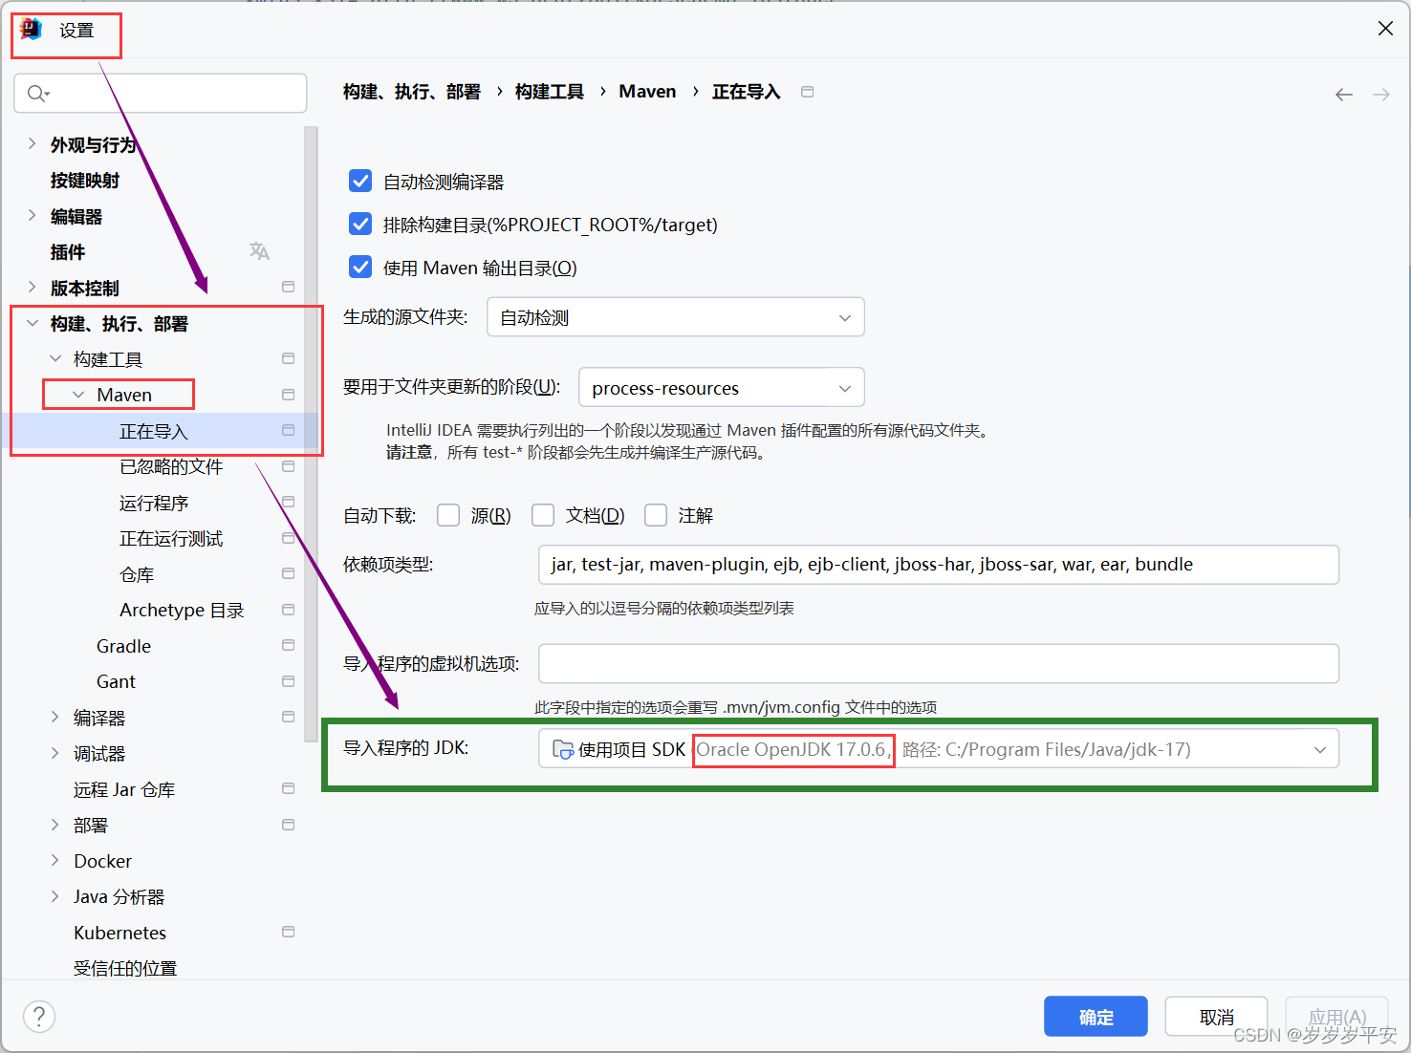The width and height of the screenshot is (1411, 1053).
Task: Focus the settings search field
Action: pyautogui.click(x=161, y=93)
